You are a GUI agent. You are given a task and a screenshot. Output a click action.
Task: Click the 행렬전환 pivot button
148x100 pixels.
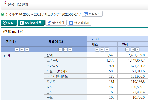click(x=56, y=23)
